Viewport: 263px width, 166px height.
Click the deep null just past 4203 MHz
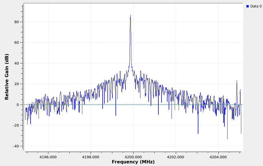(x=198, y=133)
